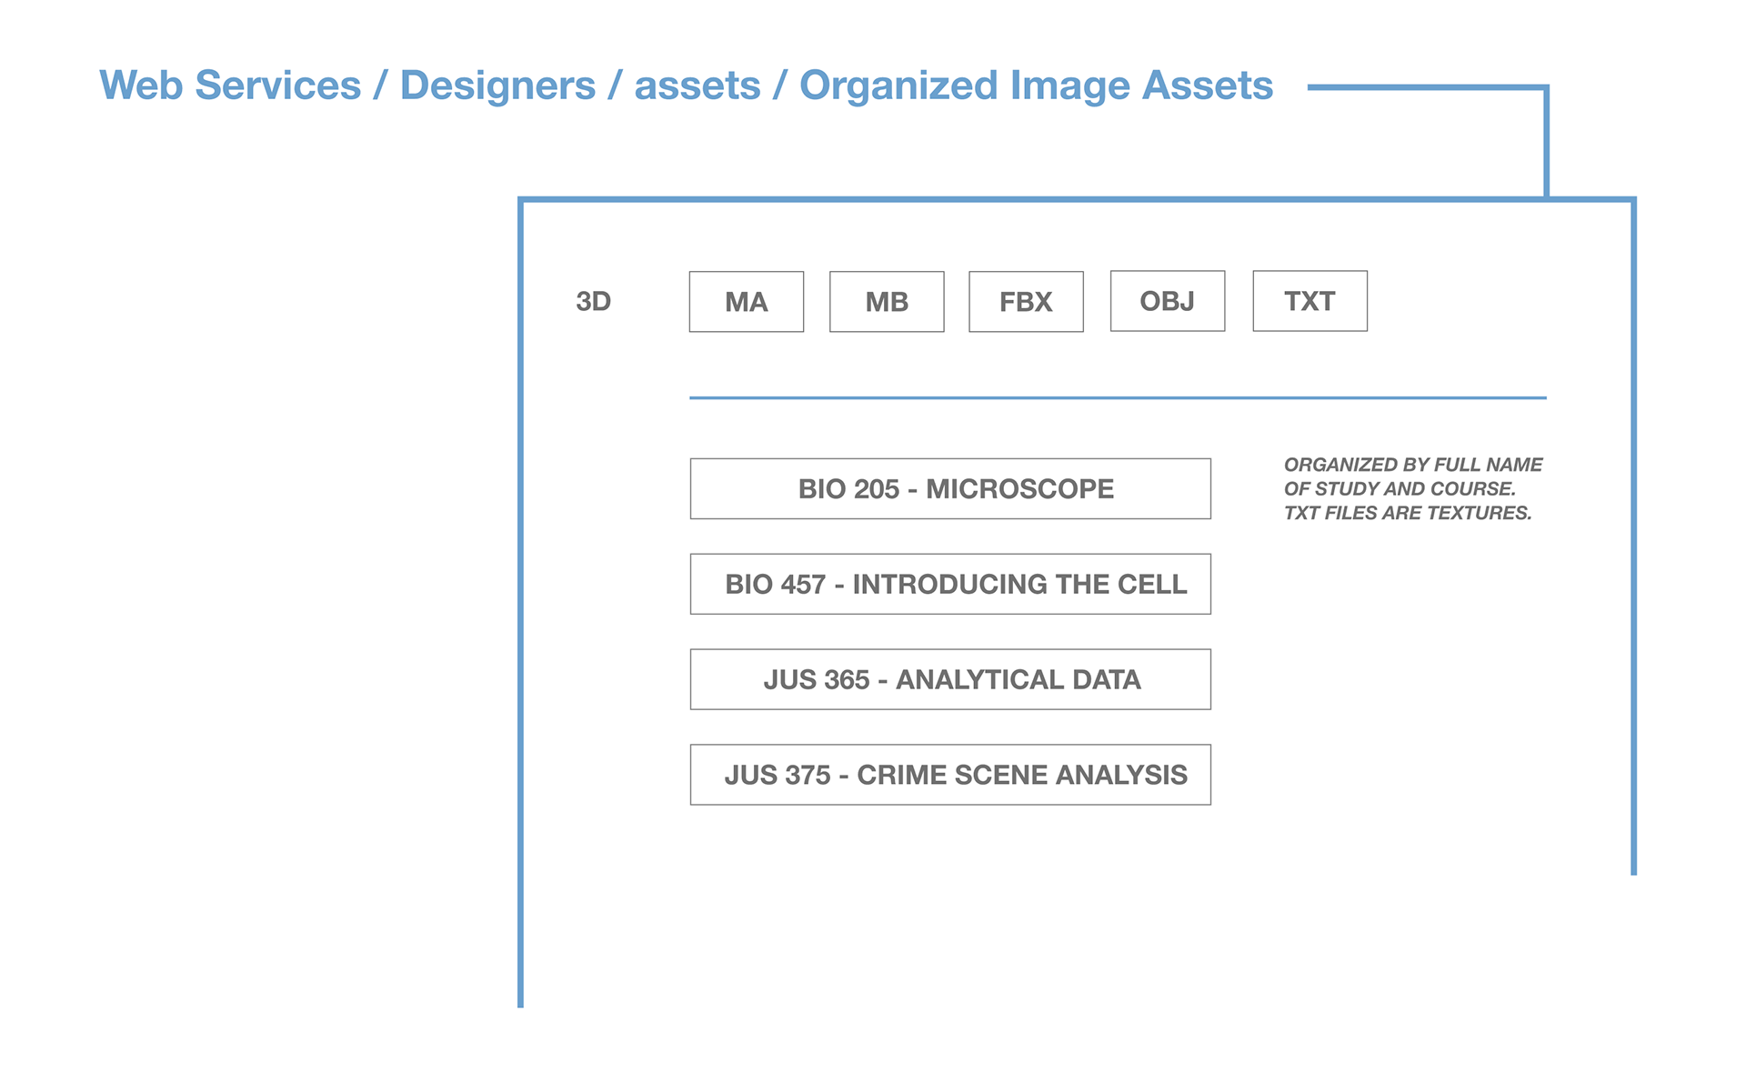Click the "TXT files are textures" note
The width and height of the screenshot is (1746, 1083).
[x=1407, y=513]
